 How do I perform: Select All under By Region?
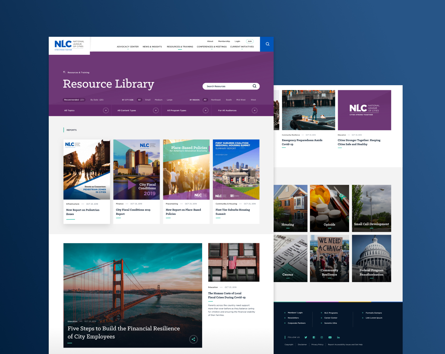[x=205, y=100]
